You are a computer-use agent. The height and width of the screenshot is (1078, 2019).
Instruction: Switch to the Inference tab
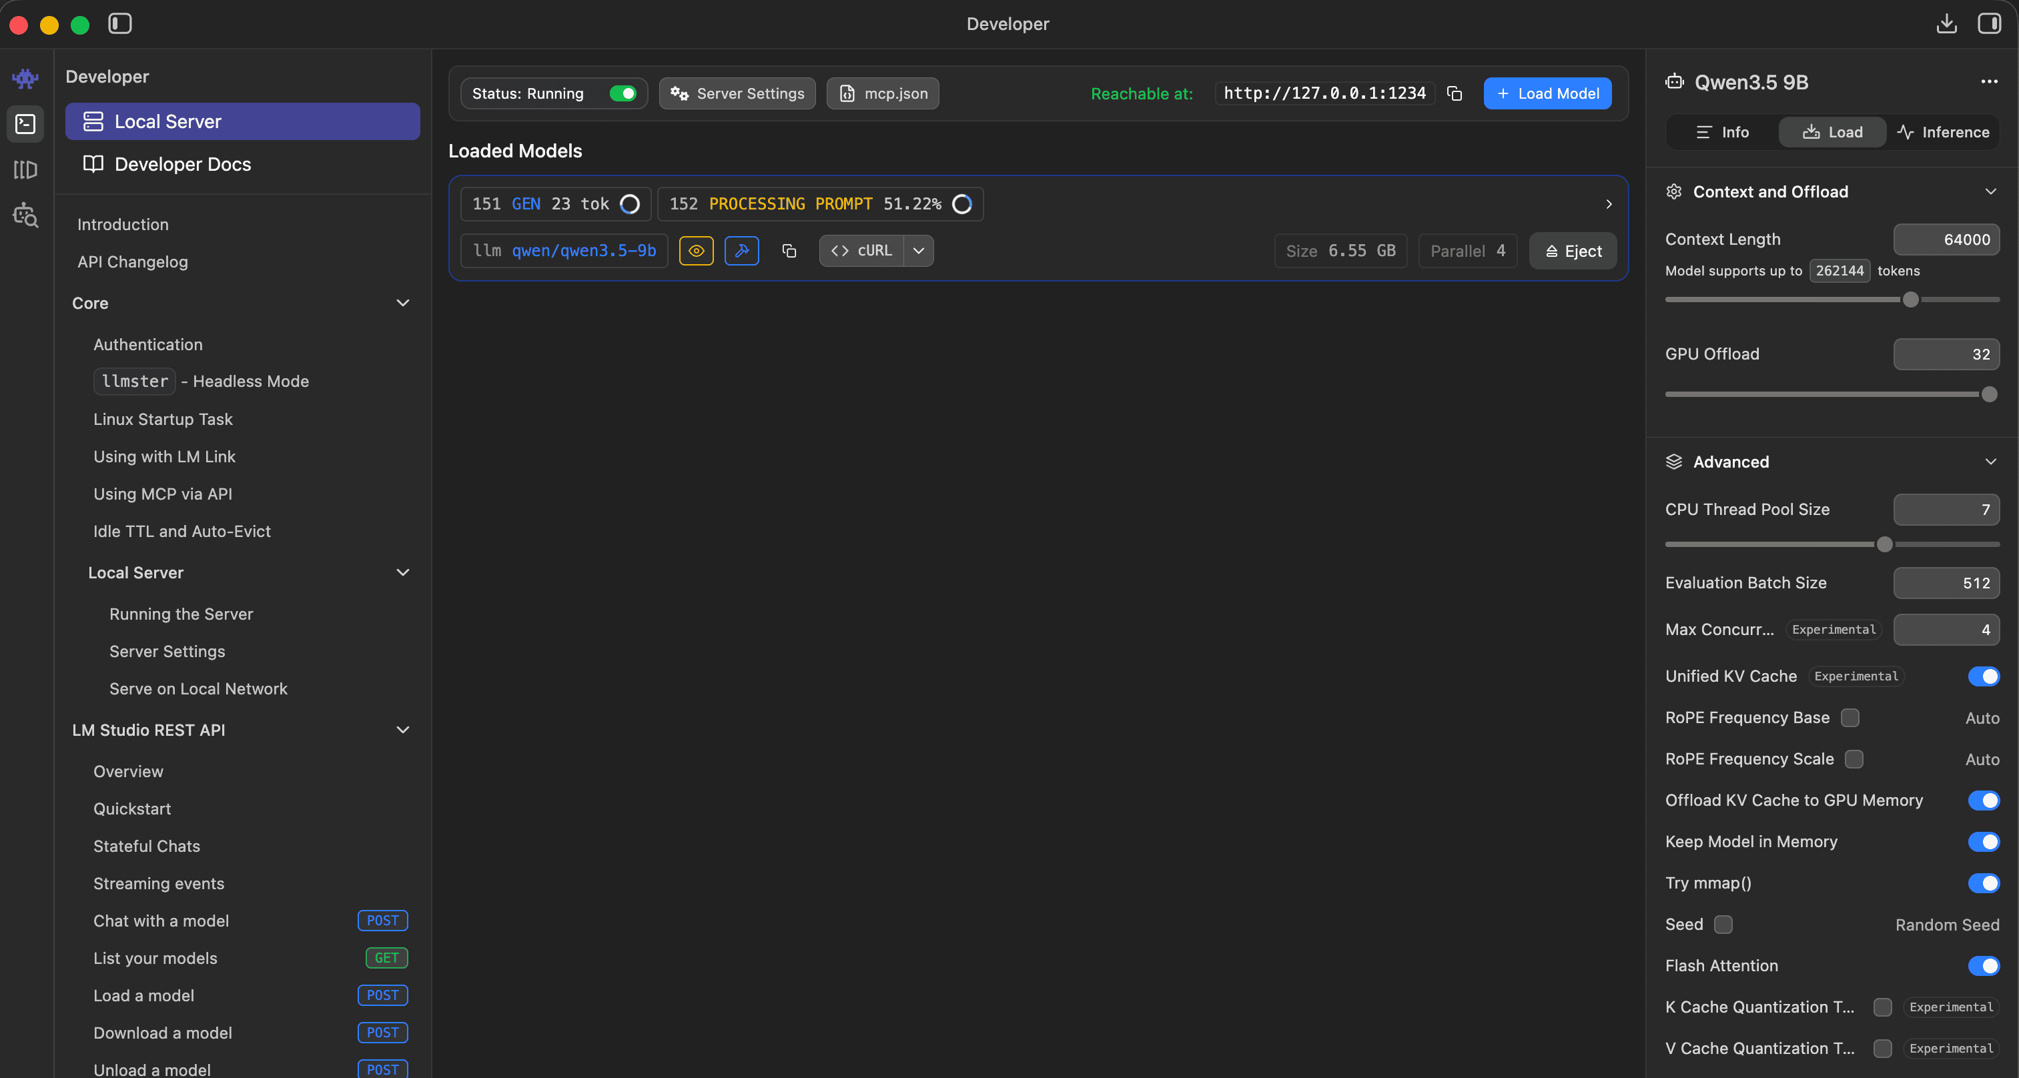[x=1943, y=132]
